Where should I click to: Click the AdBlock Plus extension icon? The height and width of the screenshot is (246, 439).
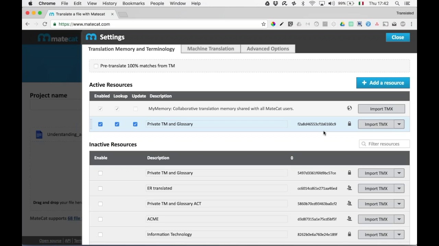403,24
